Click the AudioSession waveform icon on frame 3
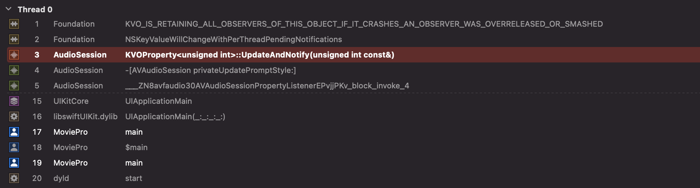700x188 pixels. point(14,55)
